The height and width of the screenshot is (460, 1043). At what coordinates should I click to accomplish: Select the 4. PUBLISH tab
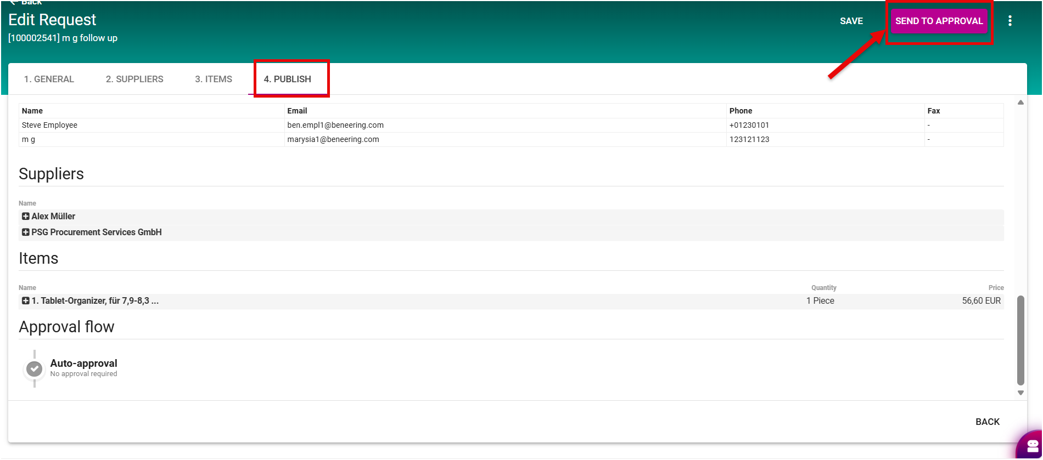coord(288,79)
